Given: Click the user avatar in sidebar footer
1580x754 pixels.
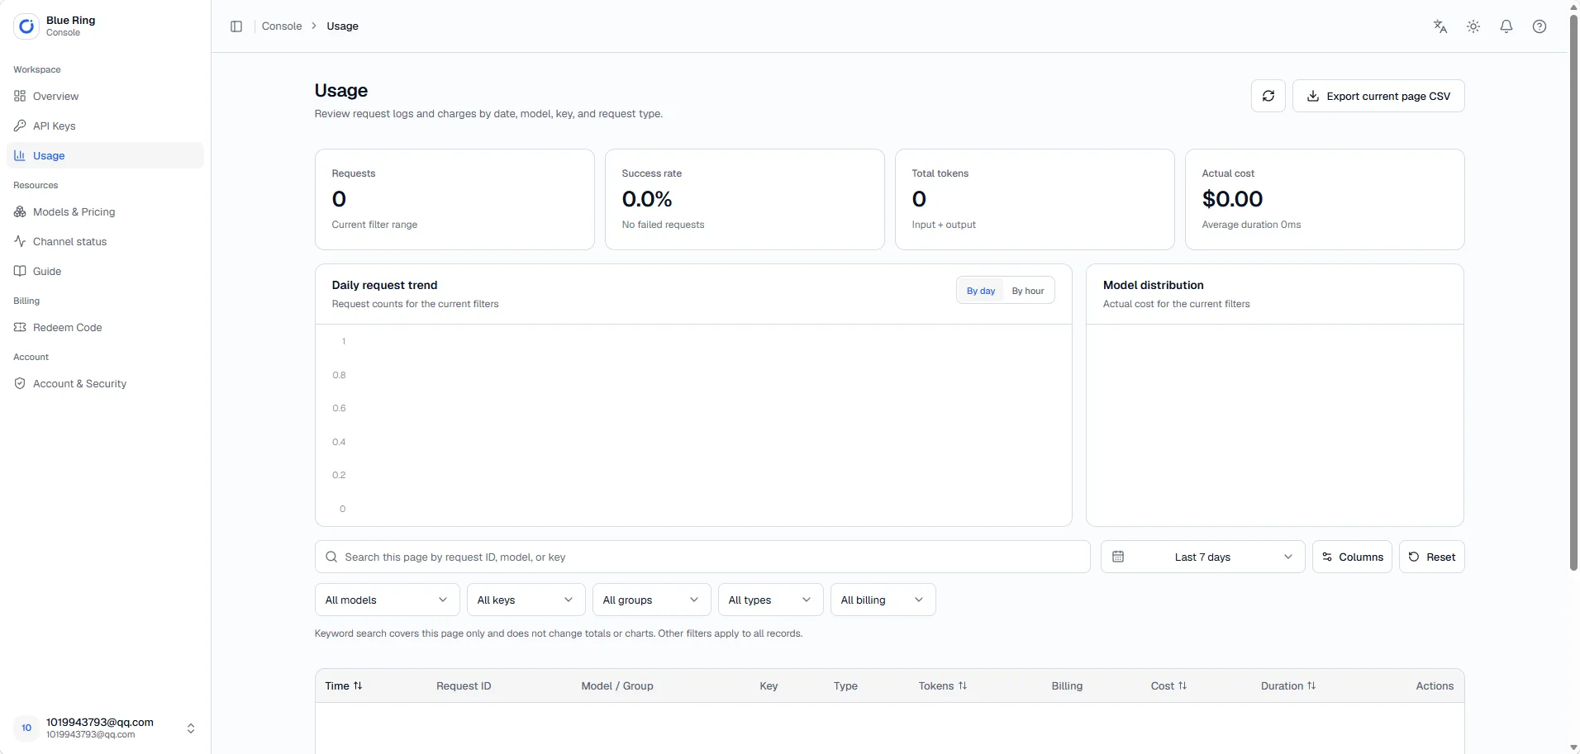Looking at the screenshot, I should coord(26,728).
